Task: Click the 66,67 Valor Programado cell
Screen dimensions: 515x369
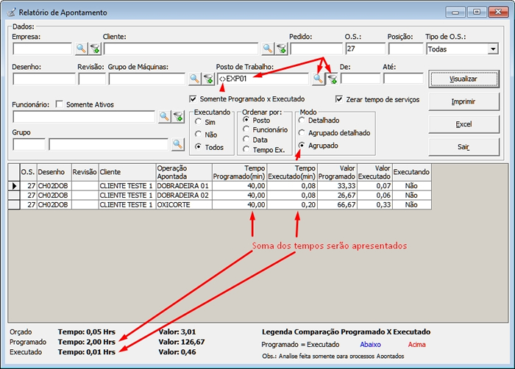Action: (x=337, y=205)
